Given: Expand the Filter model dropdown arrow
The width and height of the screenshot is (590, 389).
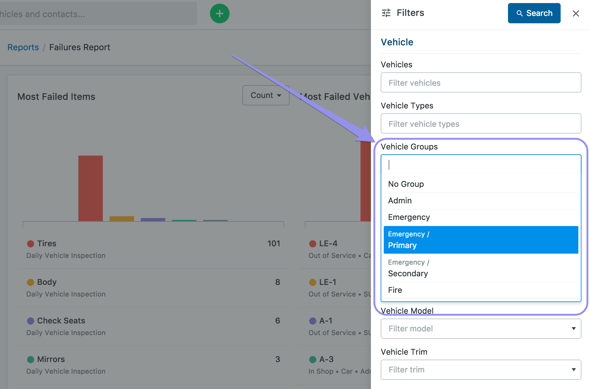Looking at the screenshot, I should tap(573, 329).
